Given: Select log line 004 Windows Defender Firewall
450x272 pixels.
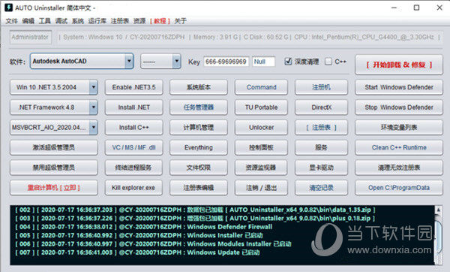Looking at the screenshot, I should click(143, 227).
